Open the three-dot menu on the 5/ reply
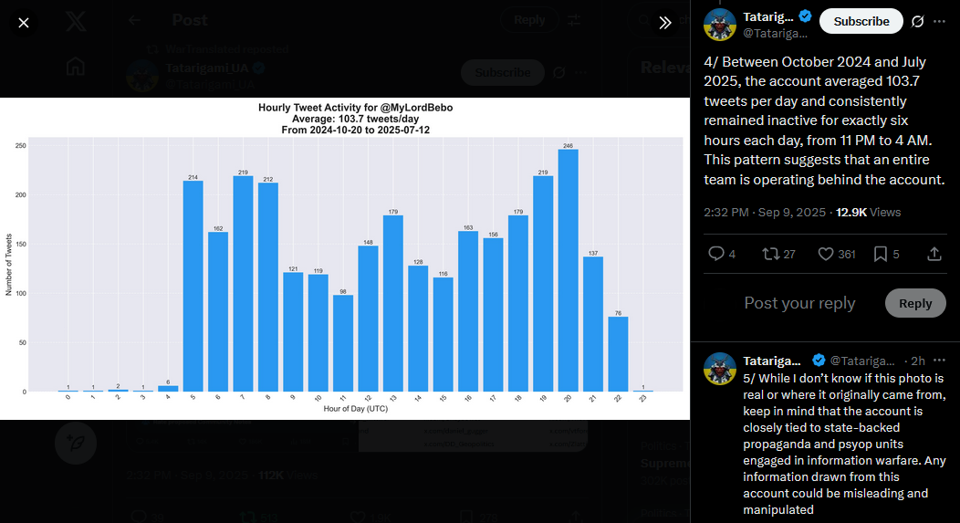This screenshot has height=523, width=960. click(939, 361)
